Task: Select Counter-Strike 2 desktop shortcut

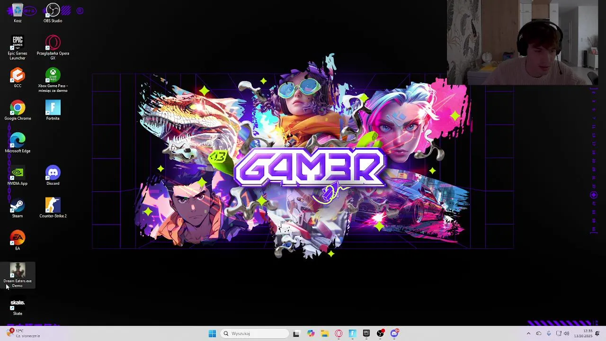Action: click(53, 208)
